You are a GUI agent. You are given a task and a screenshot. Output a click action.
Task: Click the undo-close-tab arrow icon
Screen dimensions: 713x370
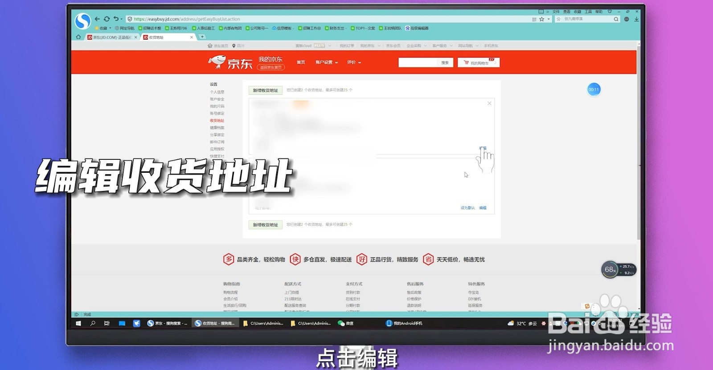[116, 19]
